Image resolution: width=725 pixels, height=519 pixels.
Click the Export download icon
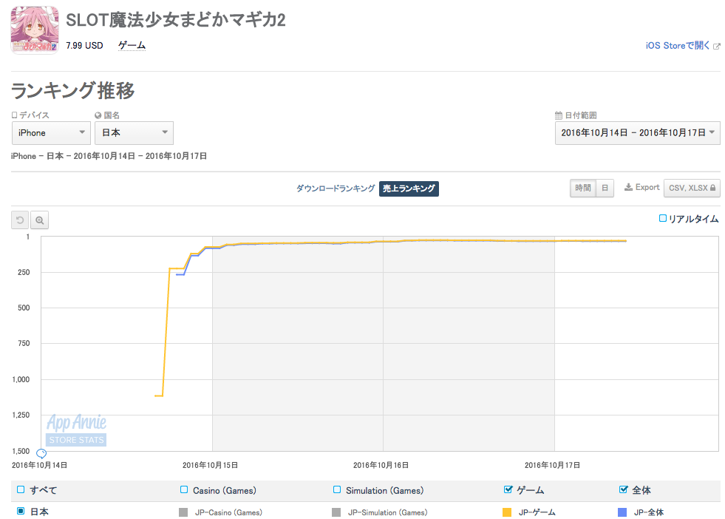coord(628,187)
